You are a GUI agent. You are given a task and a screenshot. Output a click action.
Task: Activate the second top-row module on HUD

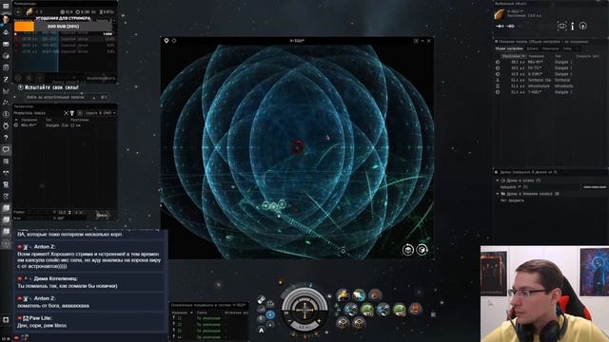[x=359, y=295]
